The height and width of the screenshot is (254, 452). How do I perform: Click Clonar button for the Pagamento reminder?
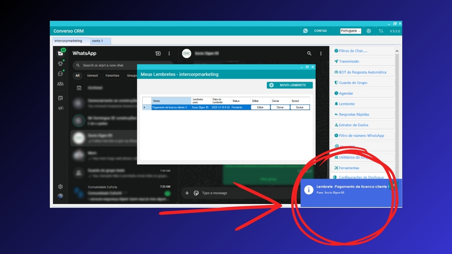pyautogui.click(x=280, y=107)
